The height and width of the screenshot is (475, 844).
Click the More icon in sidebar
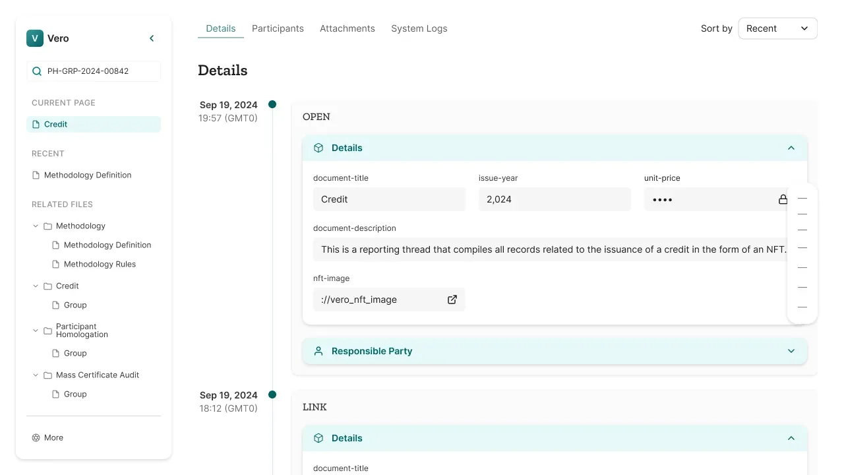point(36,437)
